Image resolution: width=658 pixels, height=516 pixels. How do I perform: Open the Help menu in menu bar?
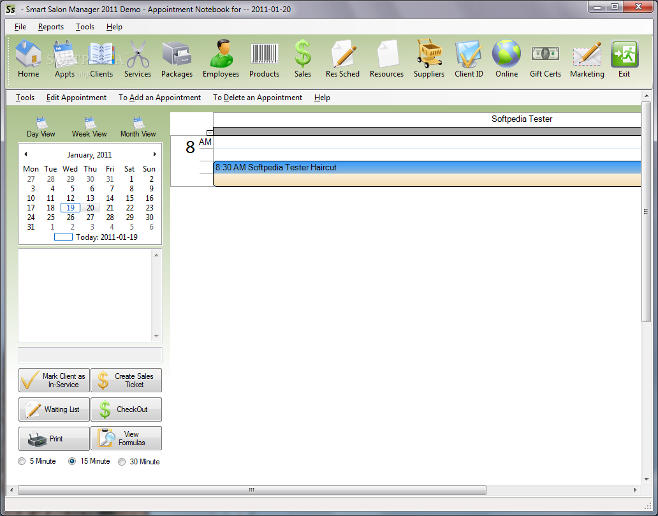coord(114,26)
